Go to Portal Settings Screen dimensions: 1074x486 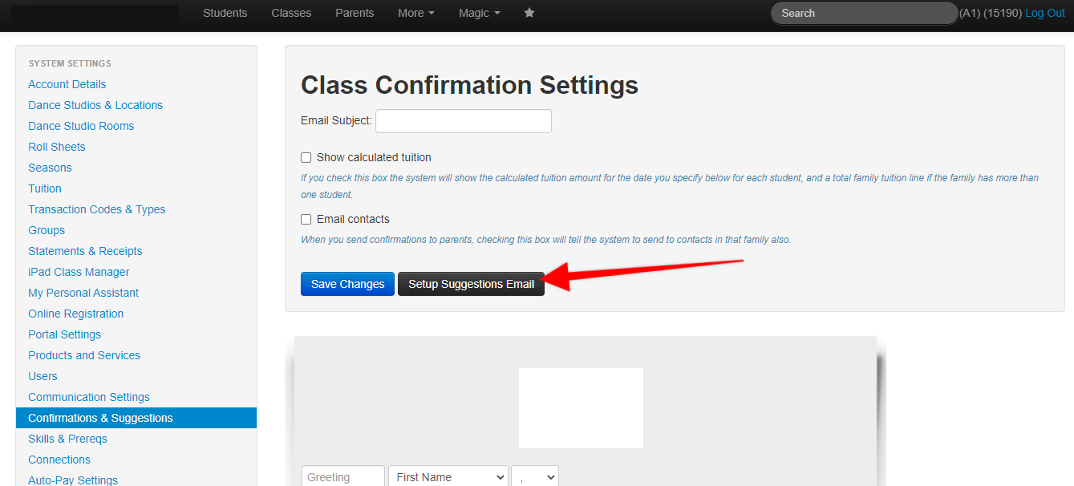tap(65, 334)
